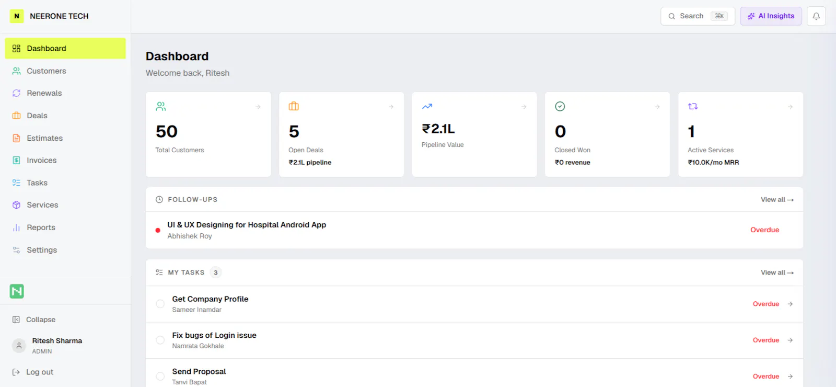Click the Active Services repeat icon

pos(693,106)
